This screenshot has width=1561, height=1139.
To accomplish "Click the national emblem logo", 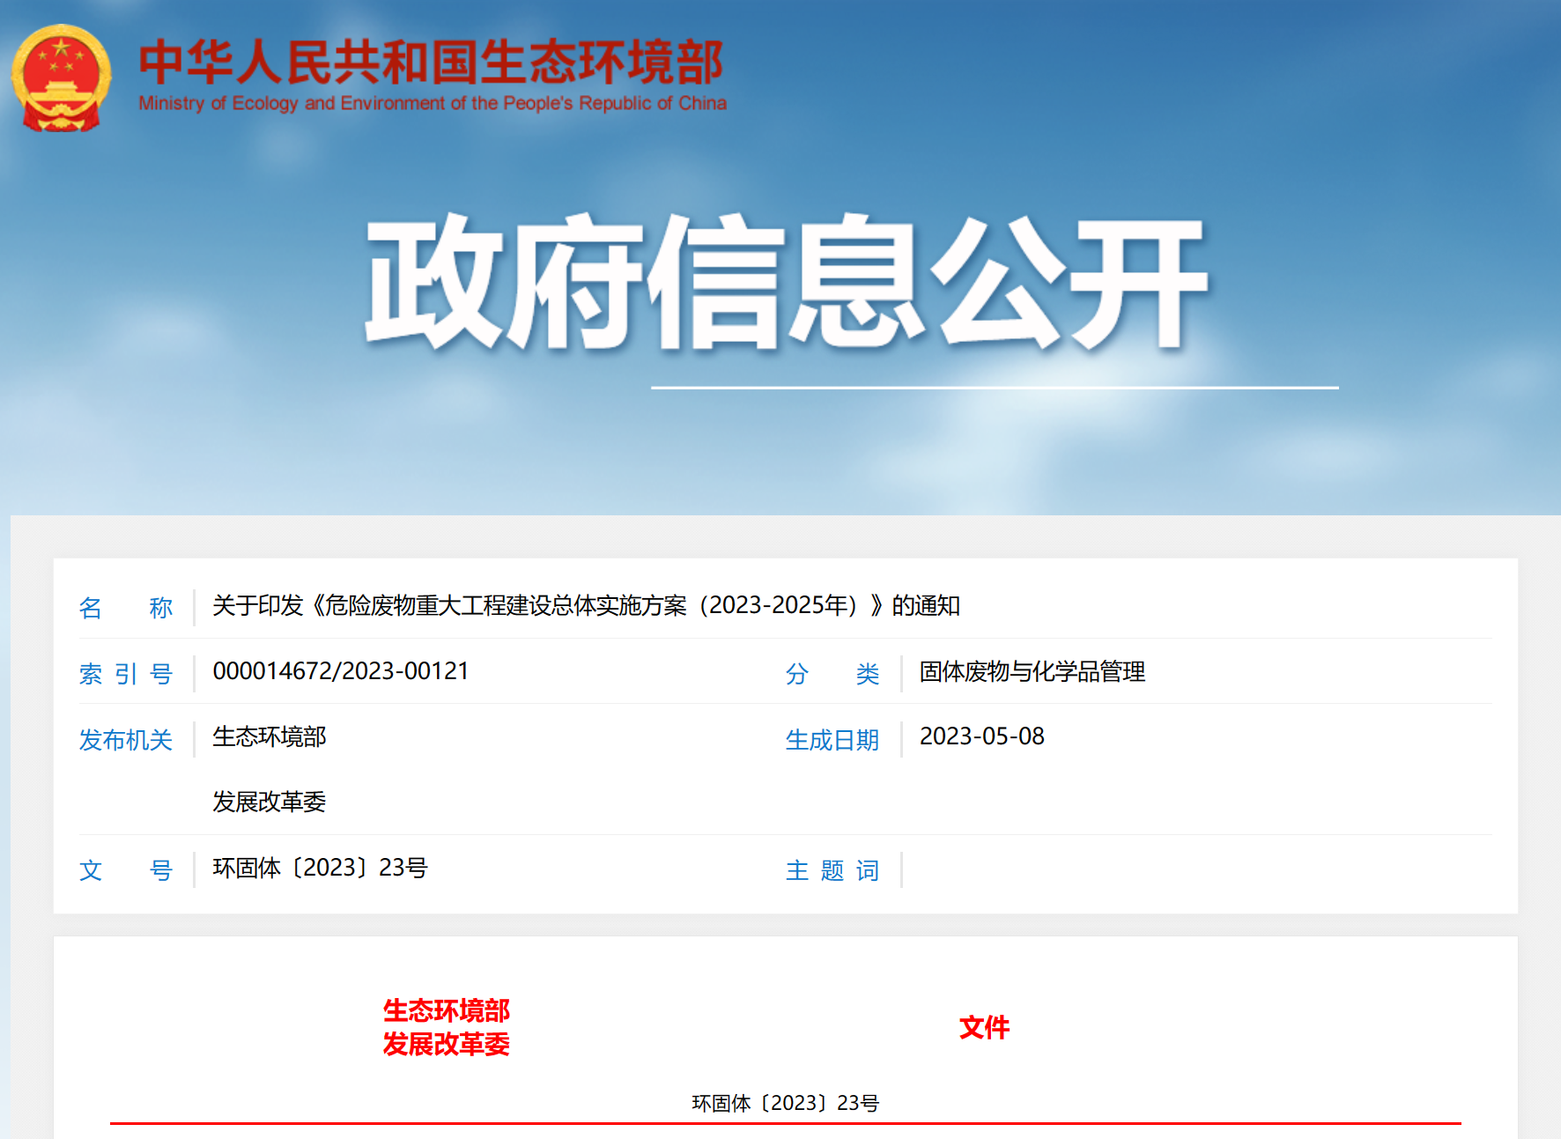I will click(x=61, y=78).
